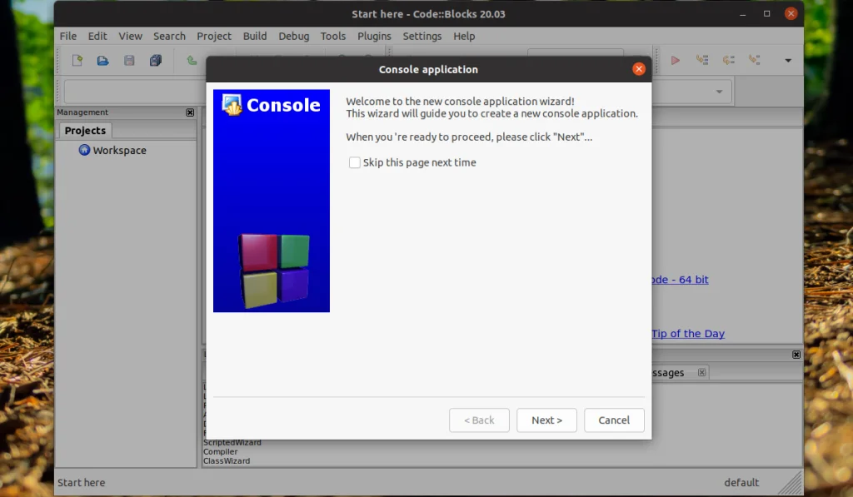
Task: Select the Projects tab in Management
Action: point(86,131)
